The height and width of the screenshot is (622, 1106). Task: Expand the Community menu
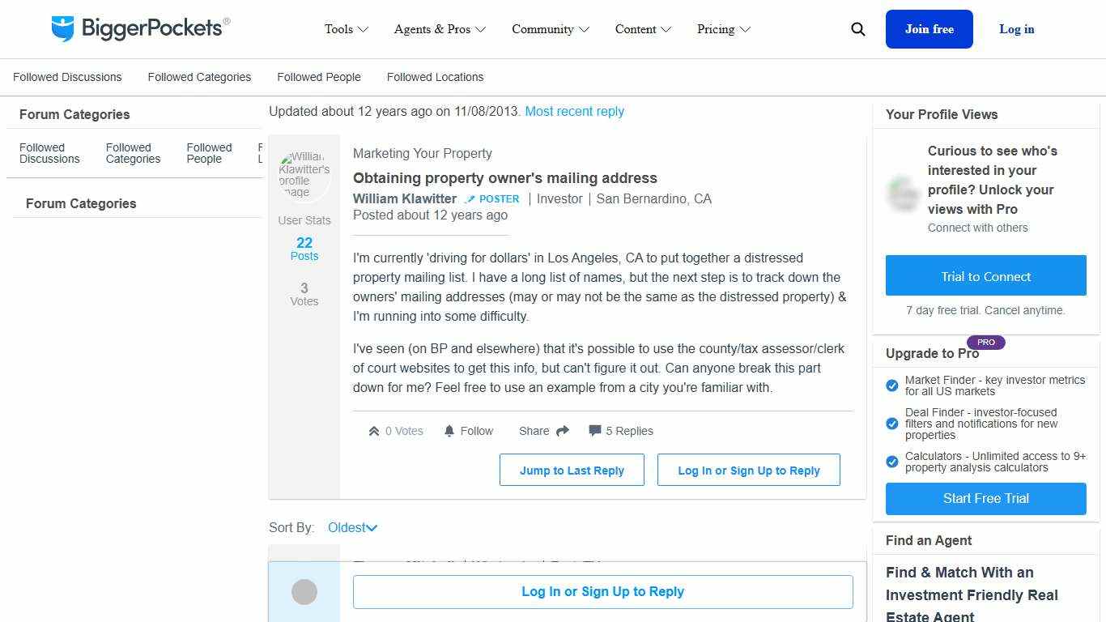coord(551,29)
